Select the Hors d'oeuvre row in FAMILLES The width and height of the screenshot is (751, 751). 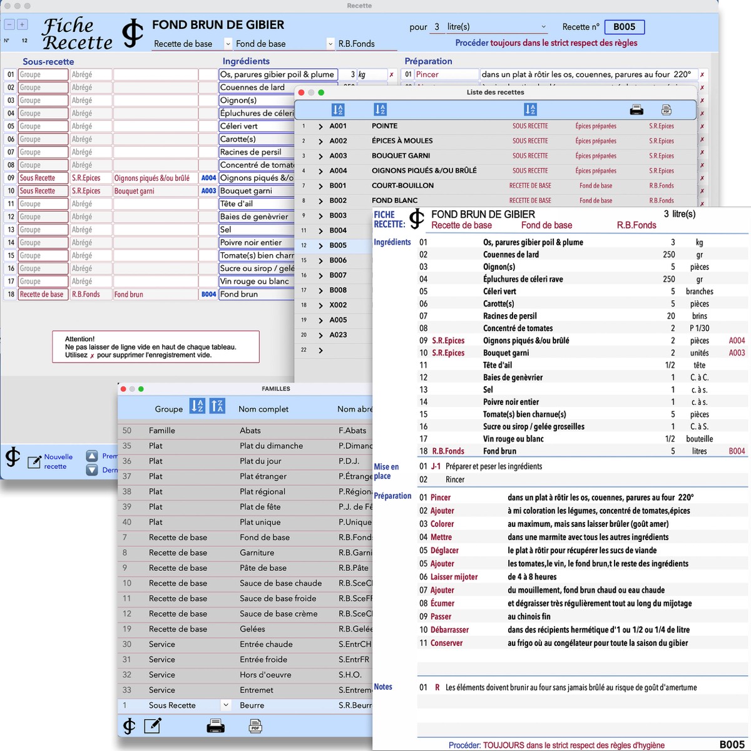pos(245,675)
